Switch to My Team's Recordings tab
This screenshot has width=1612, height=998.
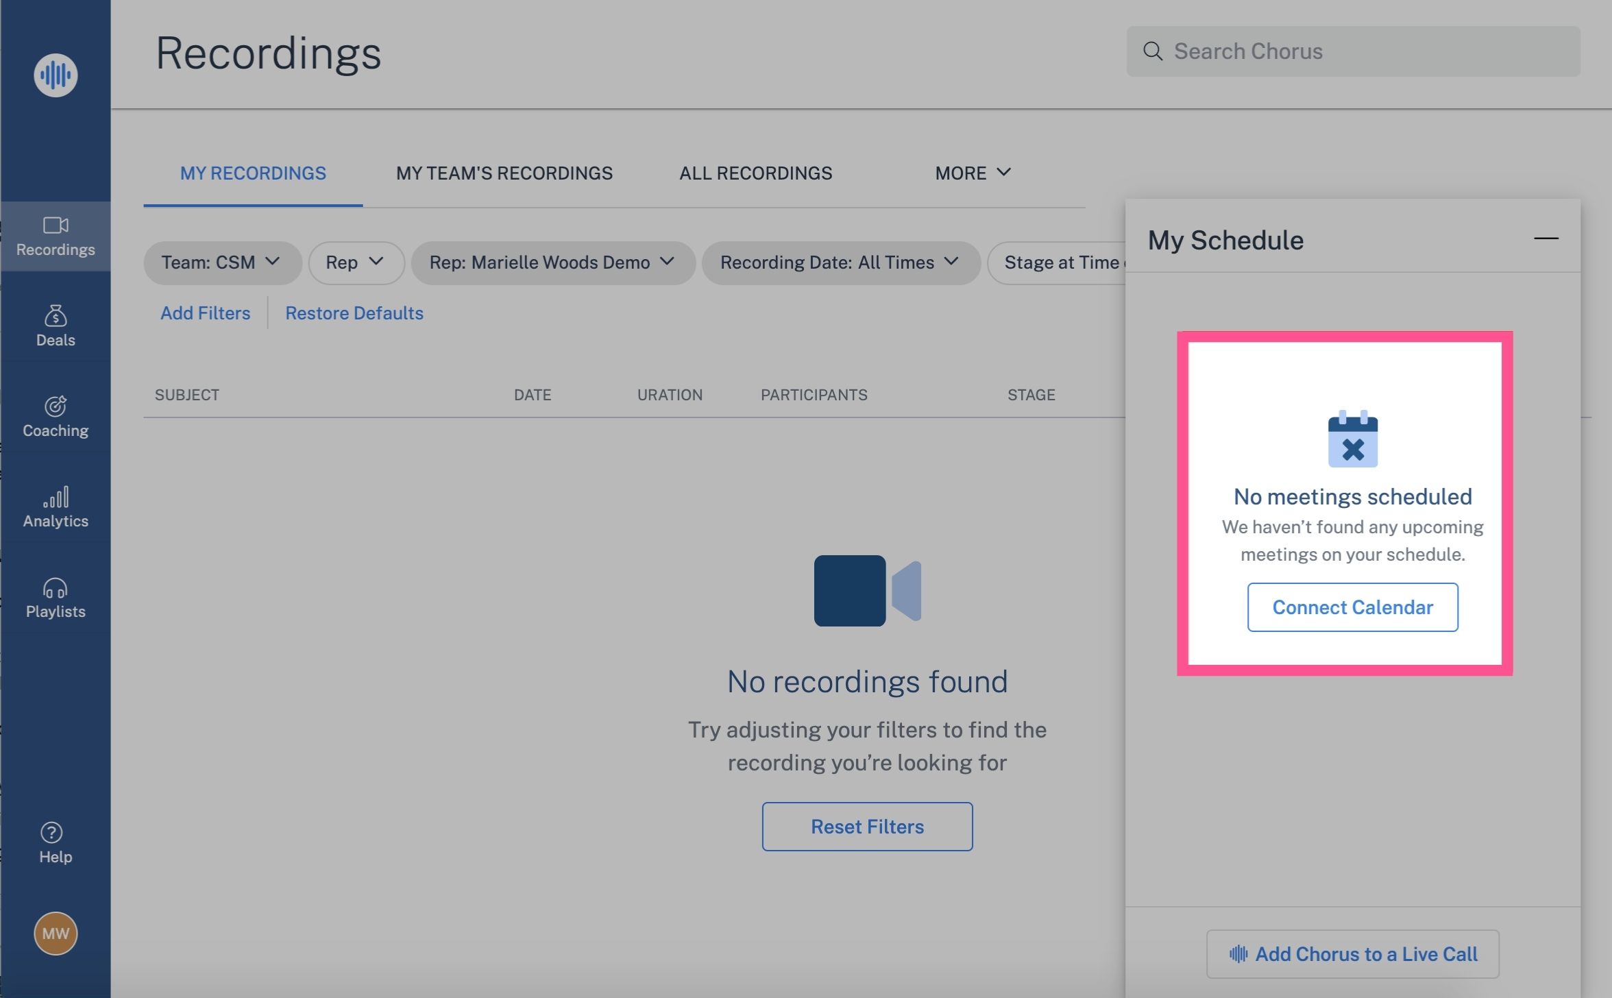(x=504, y=173)
